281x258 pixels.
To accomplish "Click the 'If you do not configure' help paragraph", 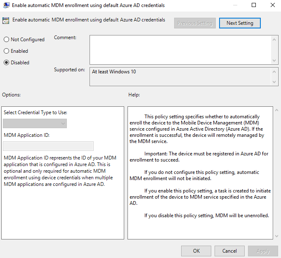I will click(x=194, y=175).
